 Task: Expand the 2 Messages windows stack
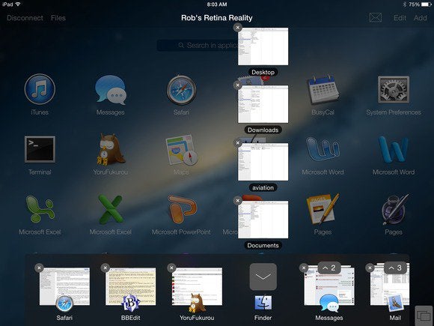tap(329, 268)
